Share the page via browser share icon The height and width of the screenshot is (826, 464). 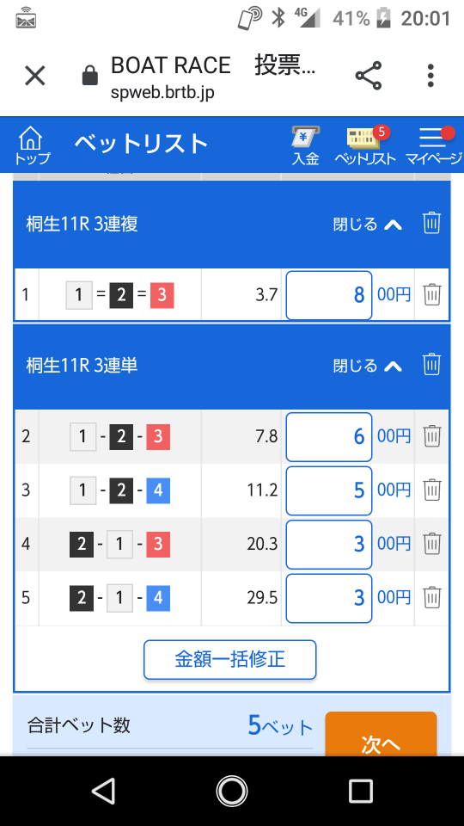369,76
